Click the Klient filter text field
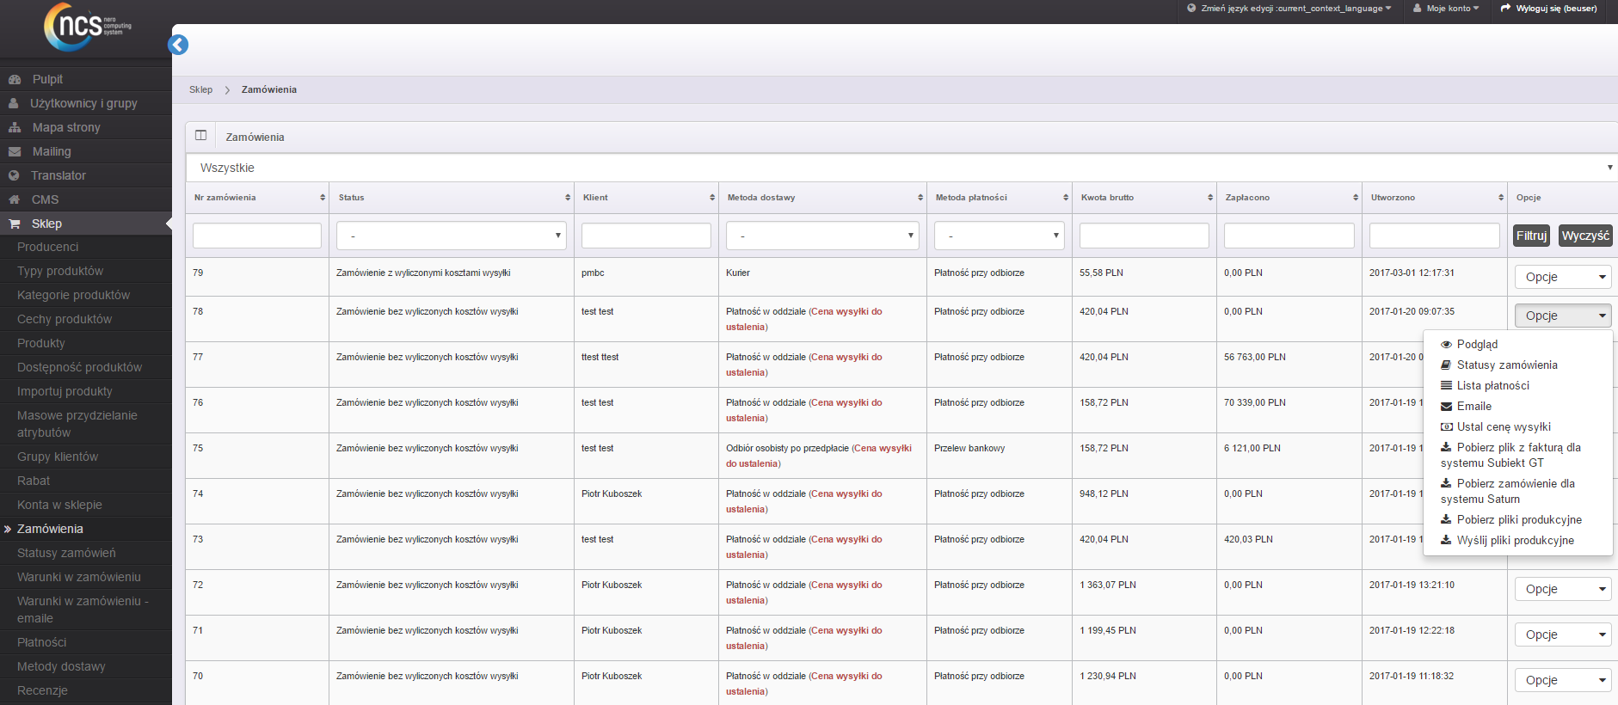The height and width of the screenshot is (705, 1618). 646,236
